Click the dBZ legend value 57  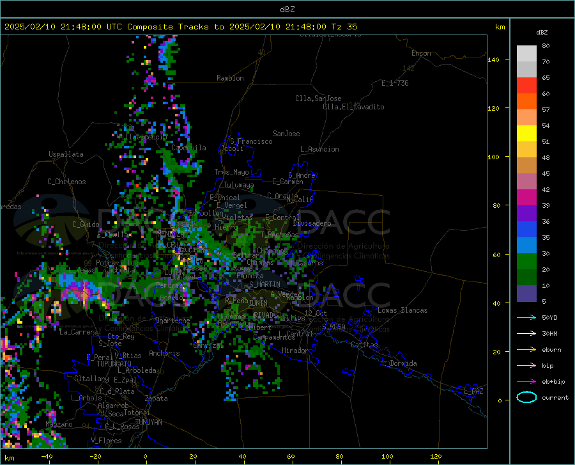[546, 110]
